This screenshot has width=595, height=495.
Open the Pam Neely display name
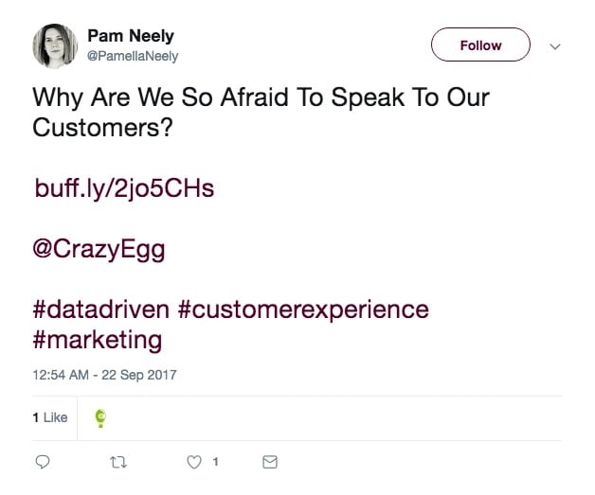(x=131, y=36)
